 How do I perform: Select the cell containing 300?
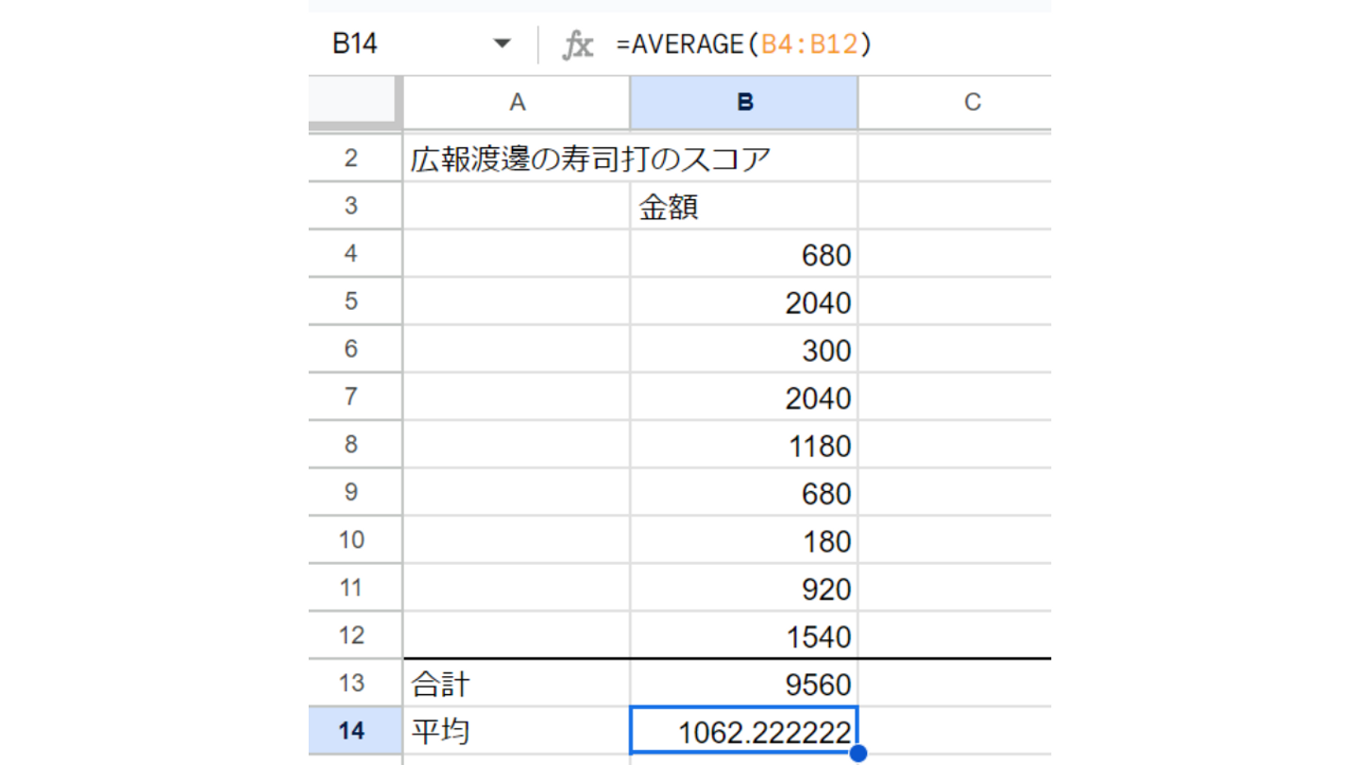pos(744,349)
